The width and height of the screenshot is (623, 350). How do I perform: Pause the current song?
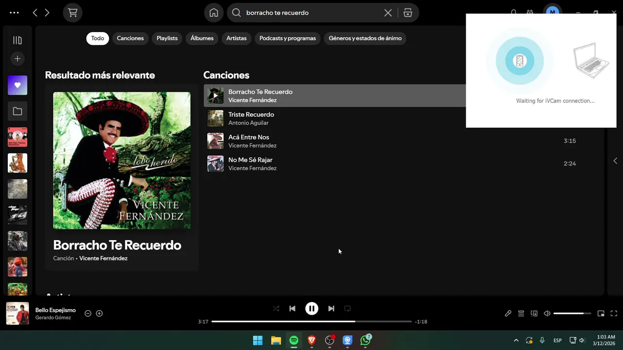tap(311, 309)
